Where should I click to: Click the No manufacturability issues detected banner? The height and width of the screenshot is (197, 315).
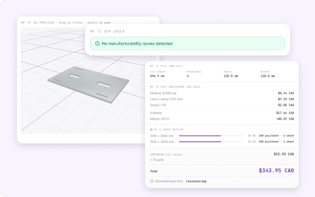pos(188,44)
